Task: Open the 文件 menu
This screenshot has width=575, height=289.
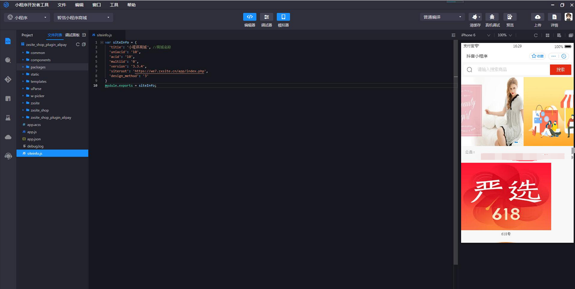Action: coord(62,5)
